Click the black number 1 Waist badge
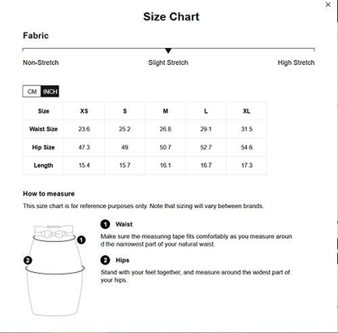The width and height of the screenshot is (338, 333). pyautogui.click(x=105, y=224)
